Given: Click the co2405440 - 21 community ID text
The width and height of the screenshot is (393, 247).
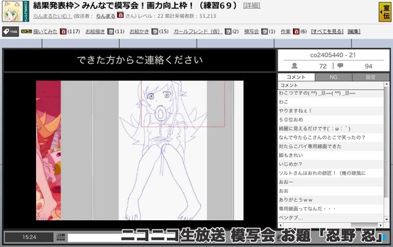Looking at the screenshot, I should coord(333,55).
